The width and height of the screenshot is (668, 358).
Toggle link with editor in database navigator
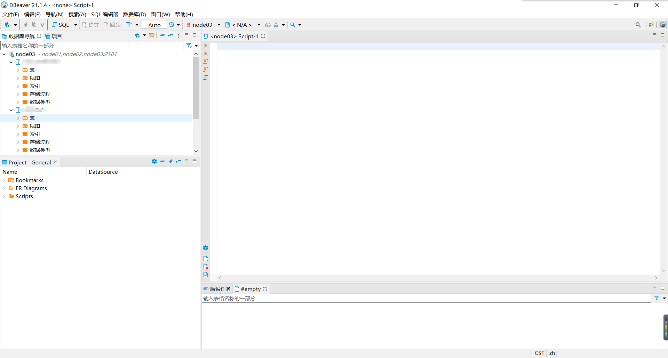(170, 35)
